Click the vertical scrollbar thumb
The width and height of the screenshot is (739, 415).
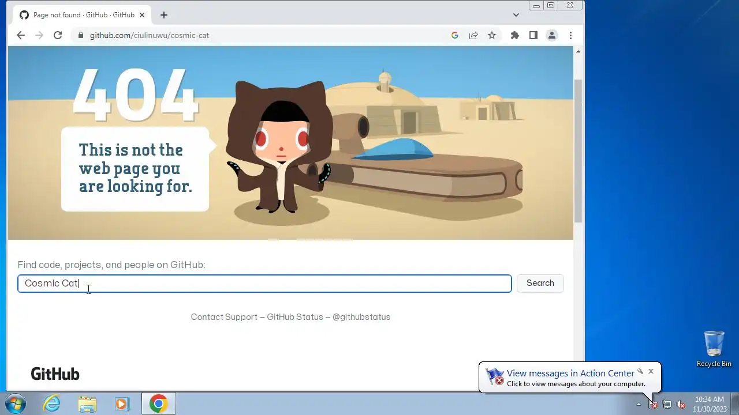(x=578, y=151)
